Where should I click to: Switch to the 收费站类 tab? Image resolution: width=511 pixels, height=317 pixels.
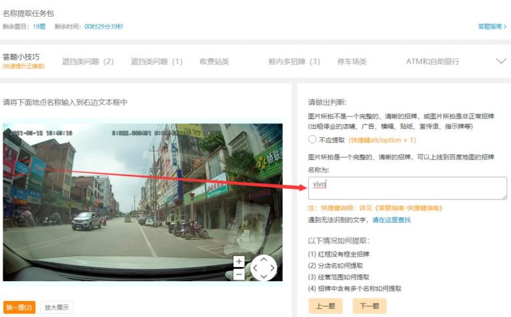tap(214, 61)
